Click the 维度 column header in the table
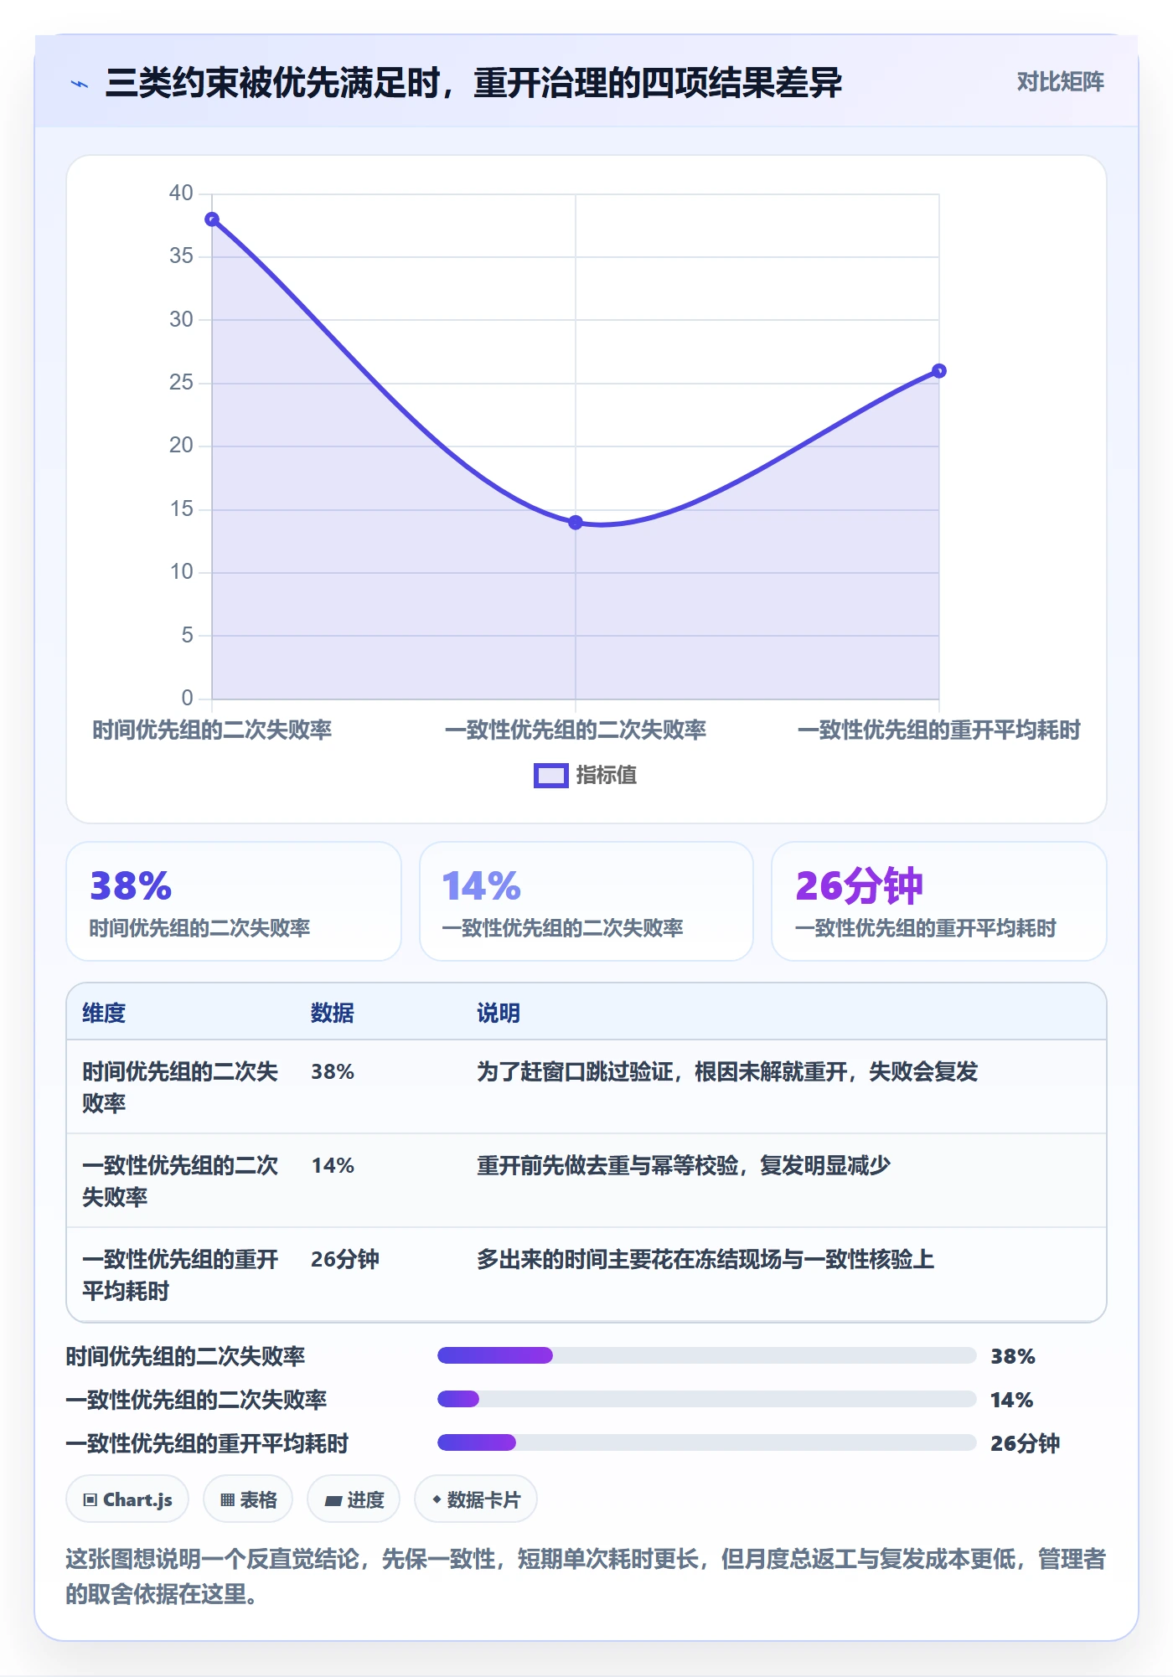Screen dimensions: 1173x1677 point(104,1013)
